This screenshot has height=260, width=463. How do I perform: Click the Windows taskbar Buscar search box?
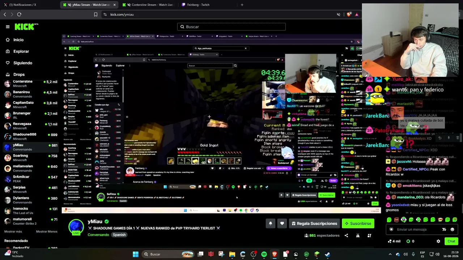[x=168, y=254]
